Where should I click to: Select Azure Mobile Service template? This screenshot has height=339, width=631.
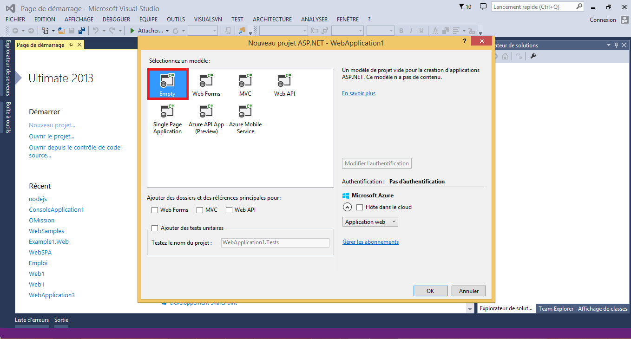tap(245, 119)
